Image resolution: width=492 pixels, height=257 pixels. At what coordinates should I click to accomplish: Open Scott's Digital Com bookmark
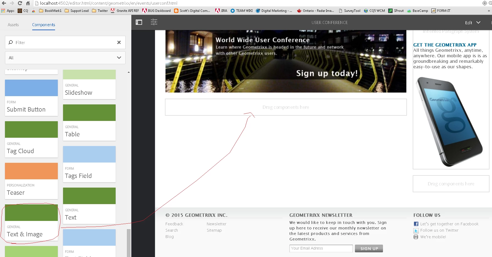192,11
